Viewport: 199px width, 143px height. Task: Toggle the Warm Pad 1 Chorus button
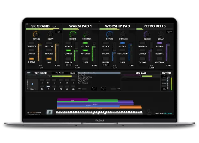tap(68, 51)
